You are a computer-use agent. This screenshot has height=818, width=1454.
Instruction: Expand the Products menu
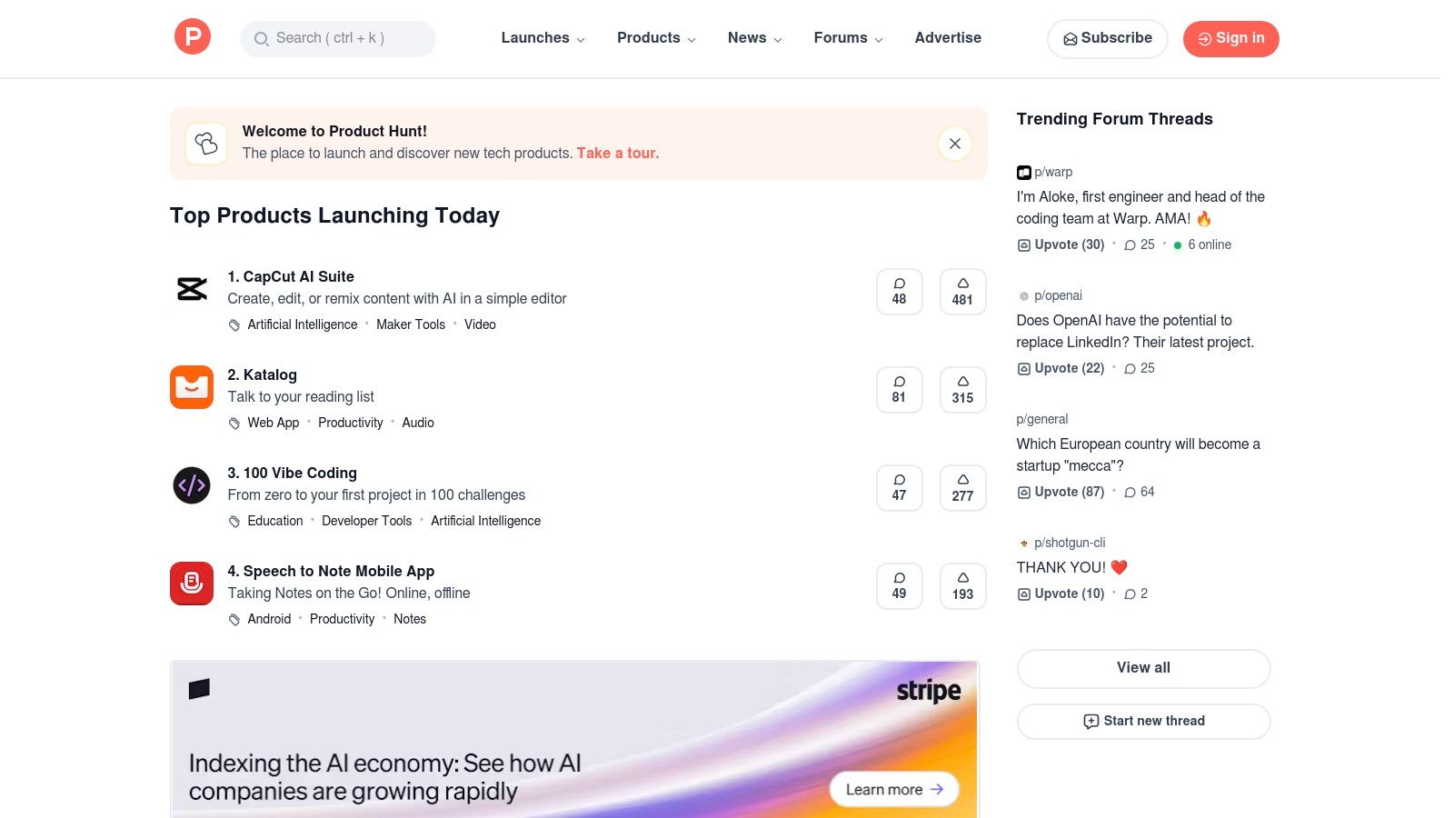[x=656, y=38]
